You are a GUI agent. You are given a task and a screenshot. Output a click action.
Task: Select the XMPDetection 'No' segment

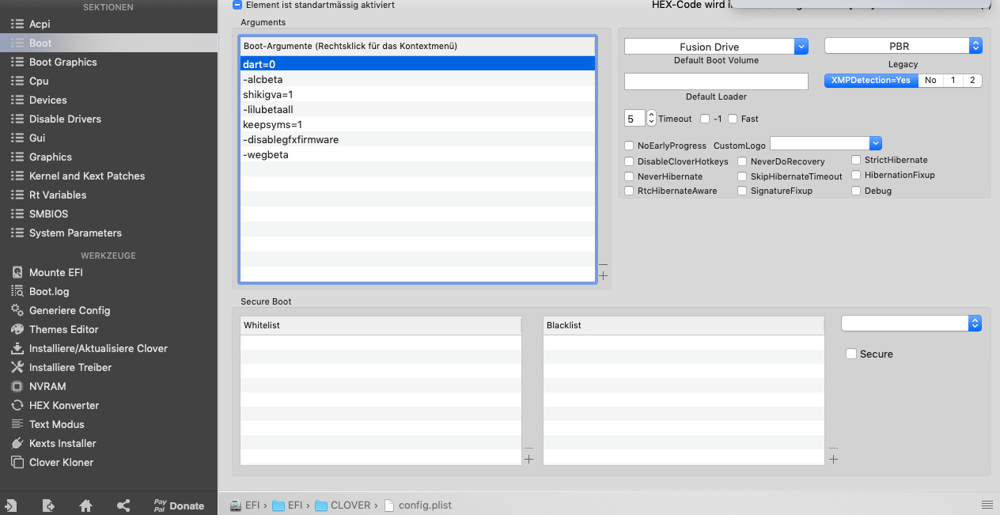[x=930, y=80]
